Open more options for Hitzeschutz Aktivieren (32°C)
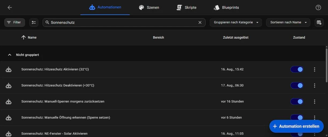This screenshot has width=328, height=137. coord(315,69)
